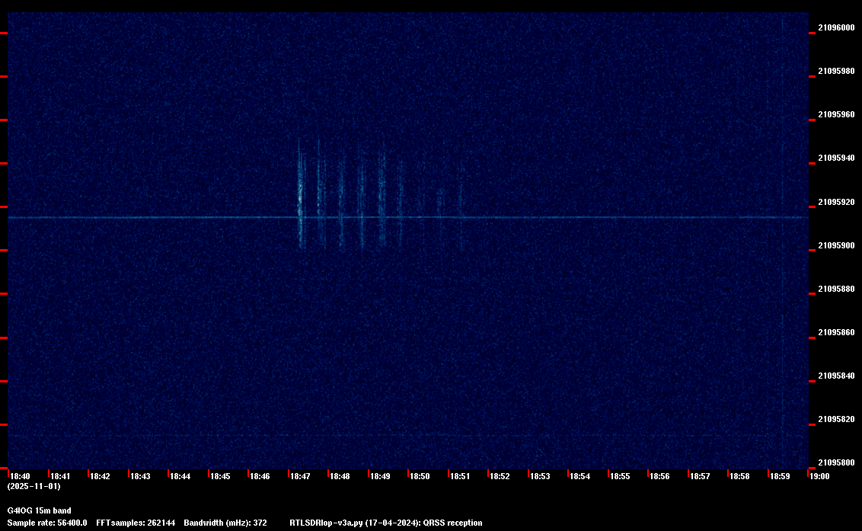Click the 18:43 time label
This screenshot has height=531, width=862.
tap(140, 476)
